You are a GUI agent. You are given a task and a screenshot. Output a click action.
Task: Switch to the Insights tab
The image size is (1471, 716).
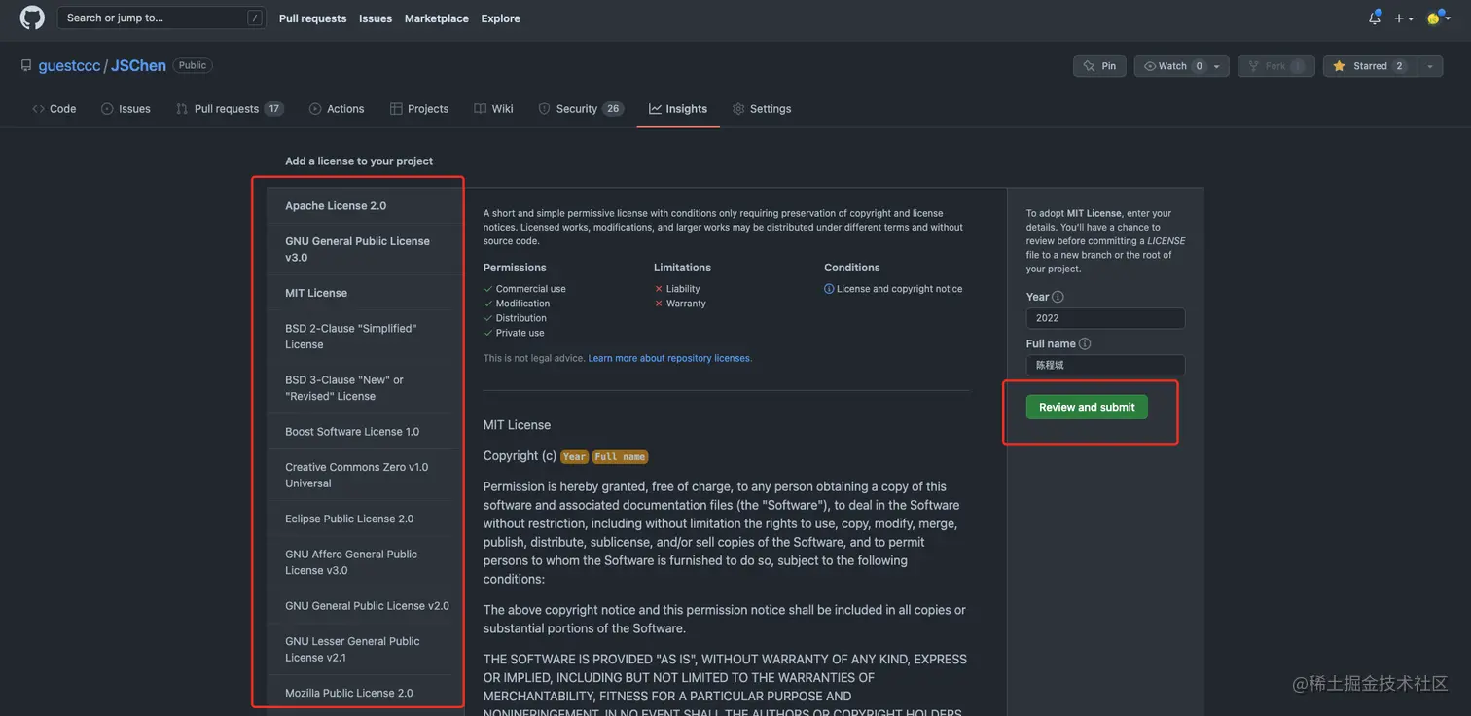678,109
